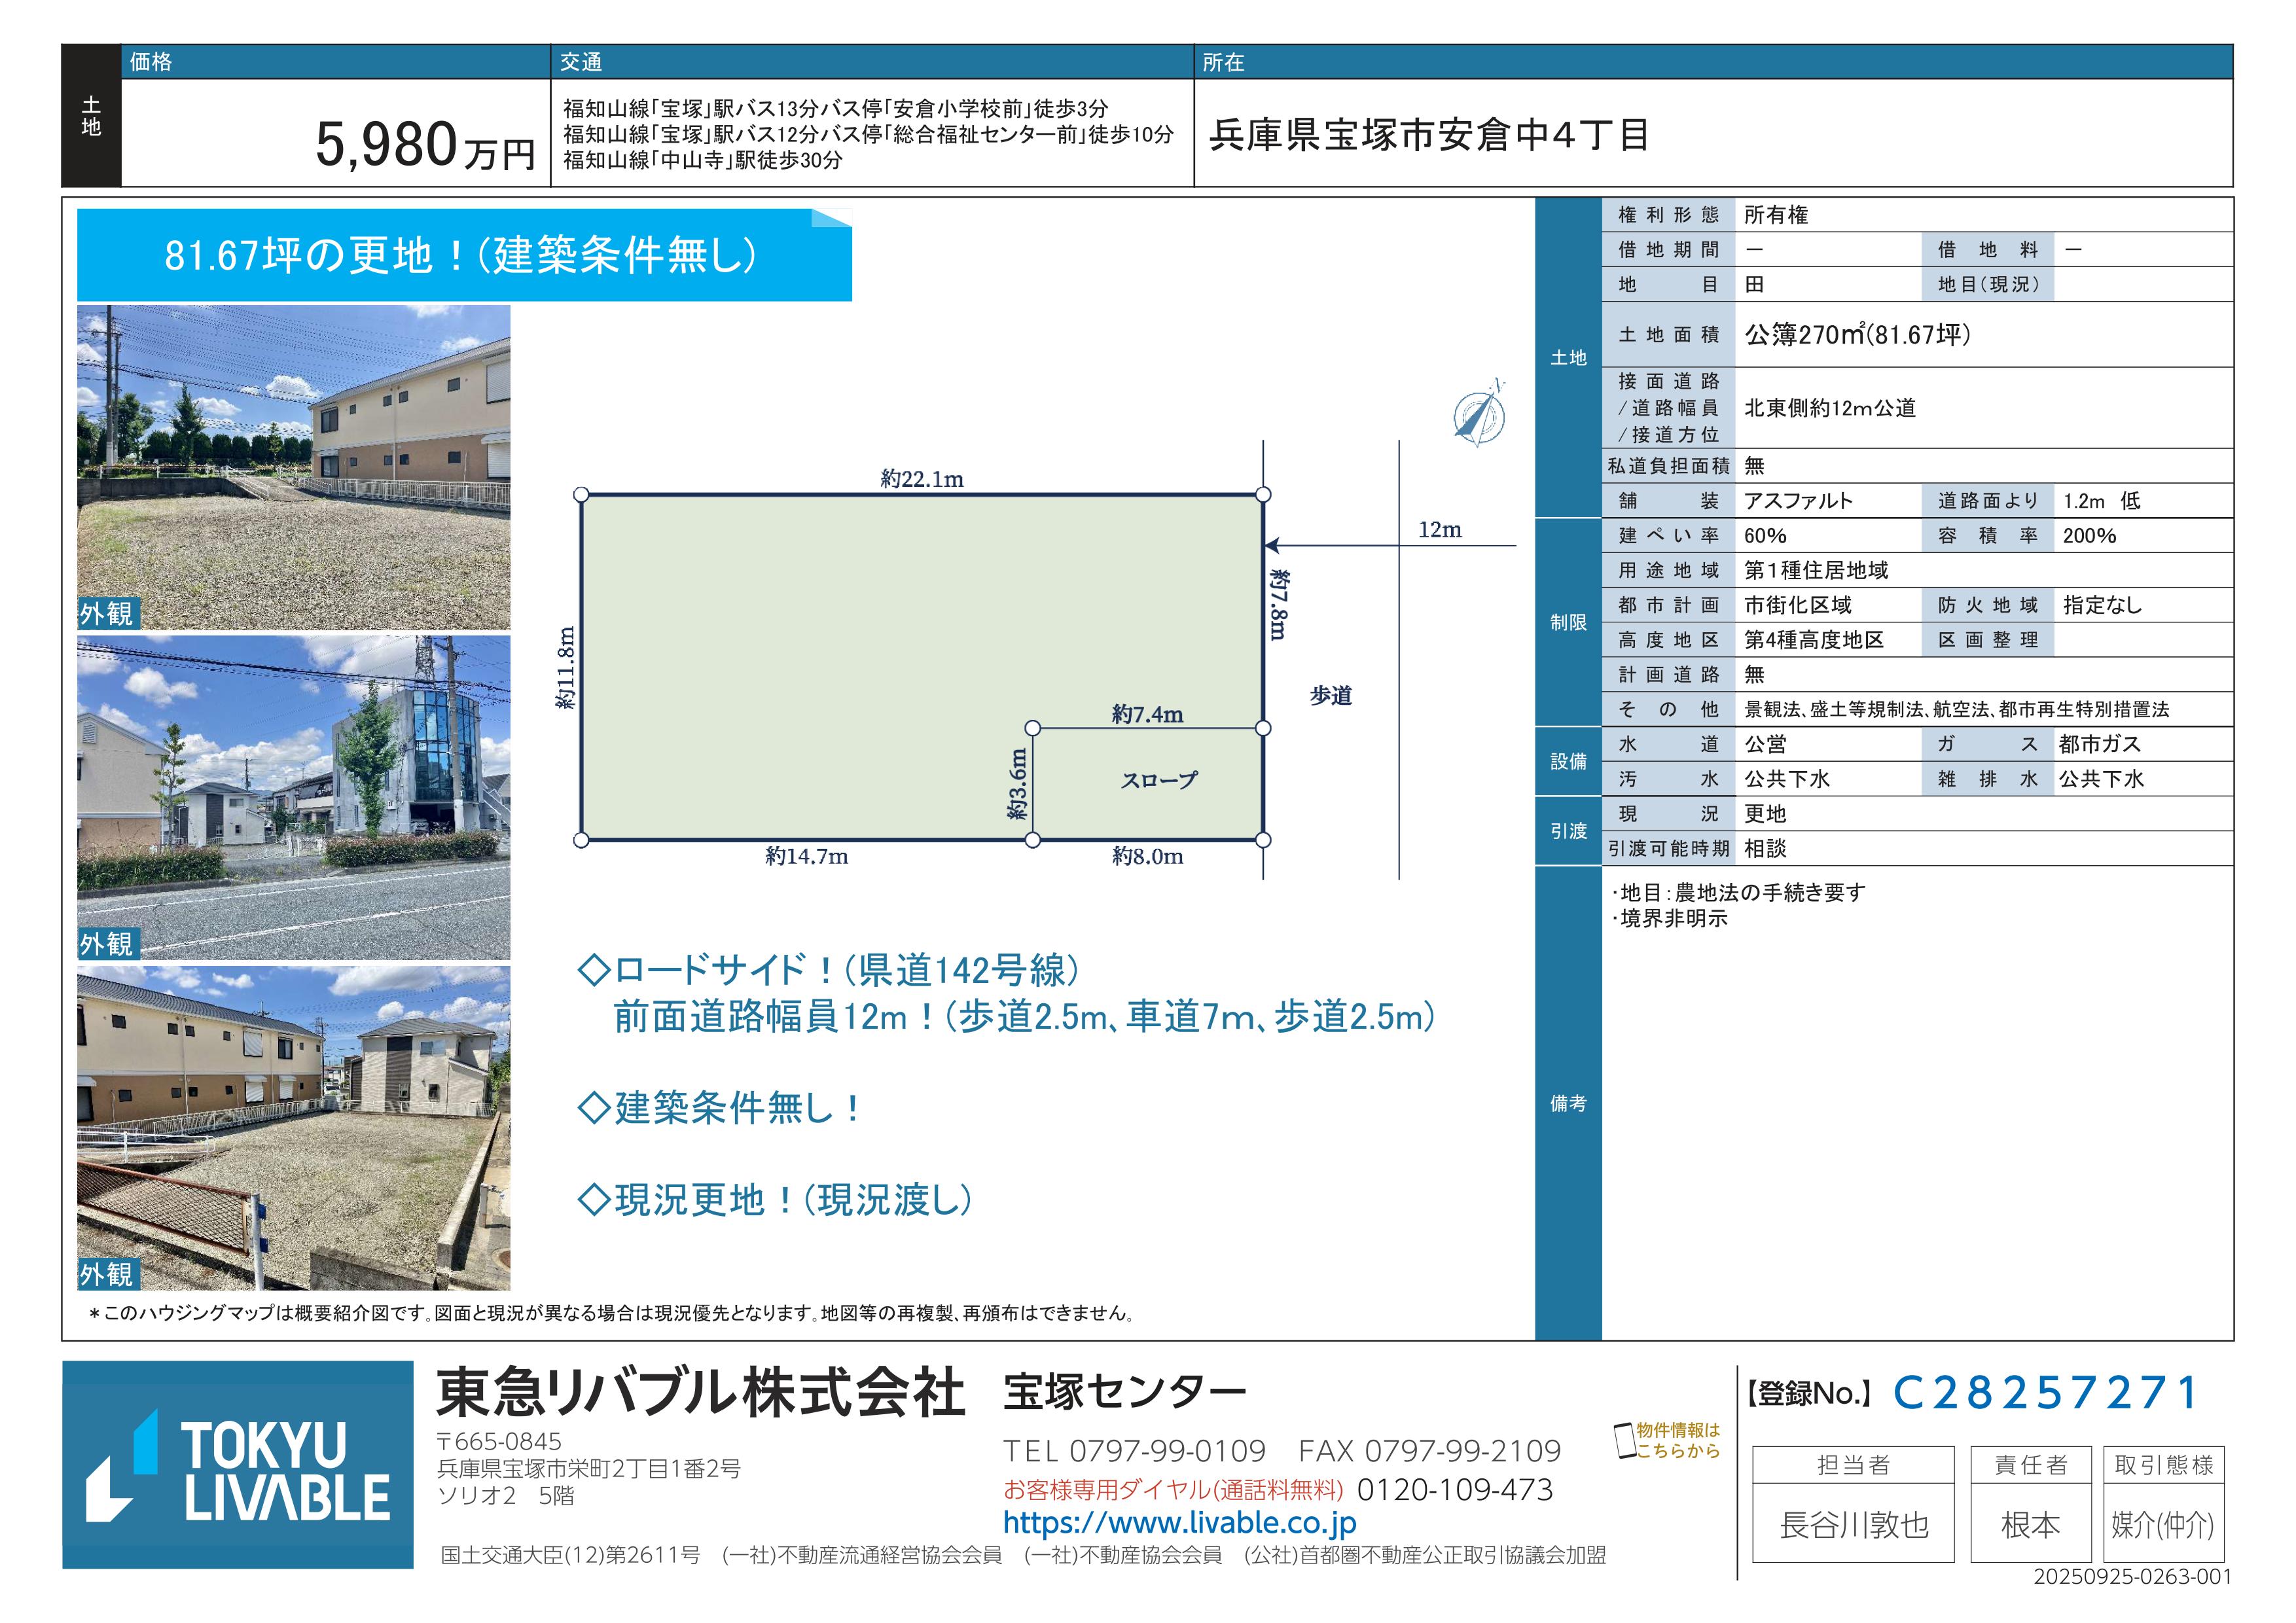Click the toll-free number 0120-109-473
This screenshot has width=2296, height=1623.
coord(1454,1490)
